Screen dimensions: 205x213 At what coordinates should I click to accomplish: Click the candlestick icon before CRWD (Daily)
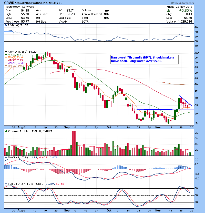(6, 52)
